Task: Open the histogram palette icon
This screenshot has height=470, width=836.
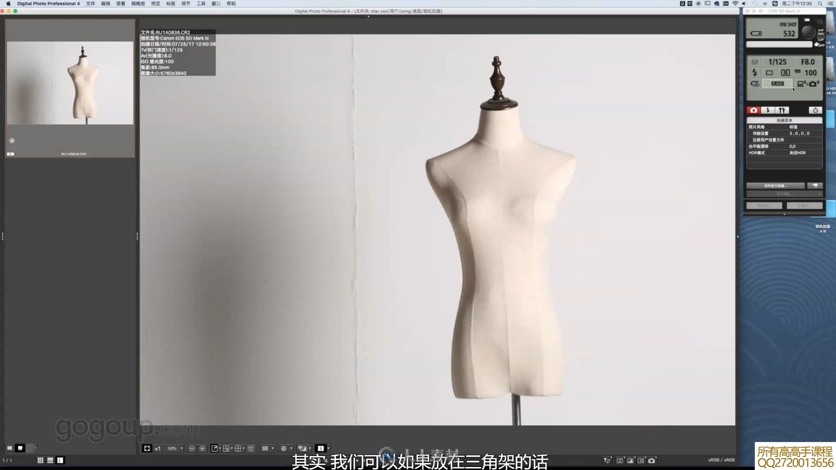Action: (x=630, y=460)
